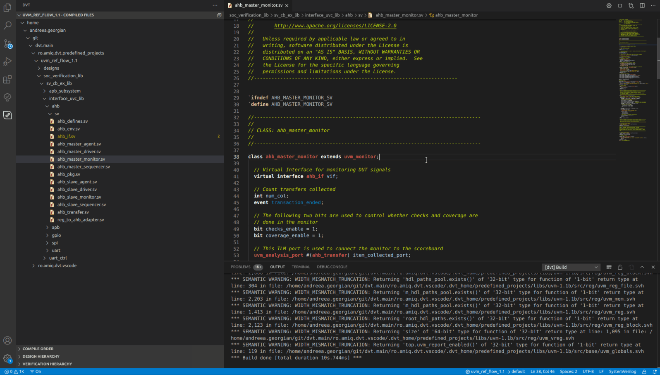Toggle the 'On' status bar indicator
The height and width of the screenshot is (375, 660).
(36, 371)
